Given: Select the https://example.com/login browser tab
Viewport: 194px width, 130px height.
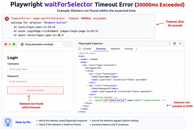Looking at the screenshot, I should tap(41, 44).
